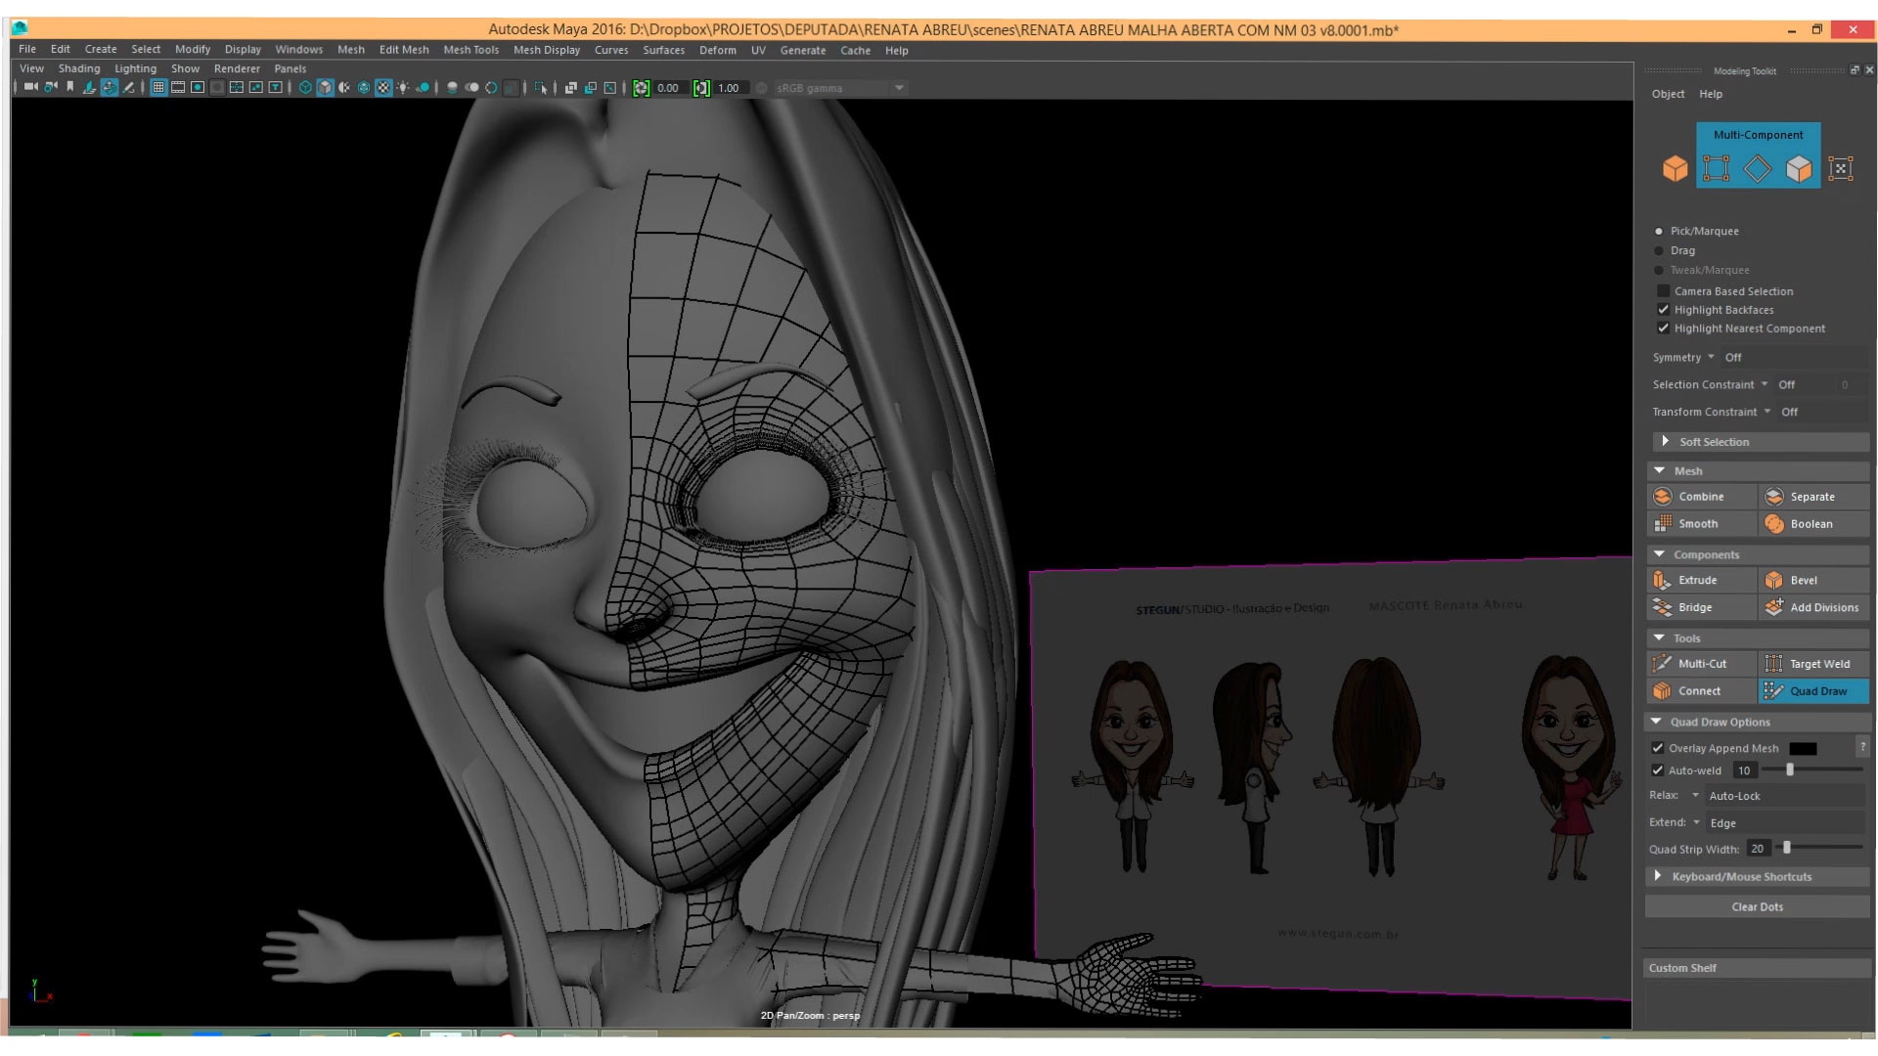1878x1056 pixels.
Task: Select the Drag radio option
Action: click(1659, 251)
